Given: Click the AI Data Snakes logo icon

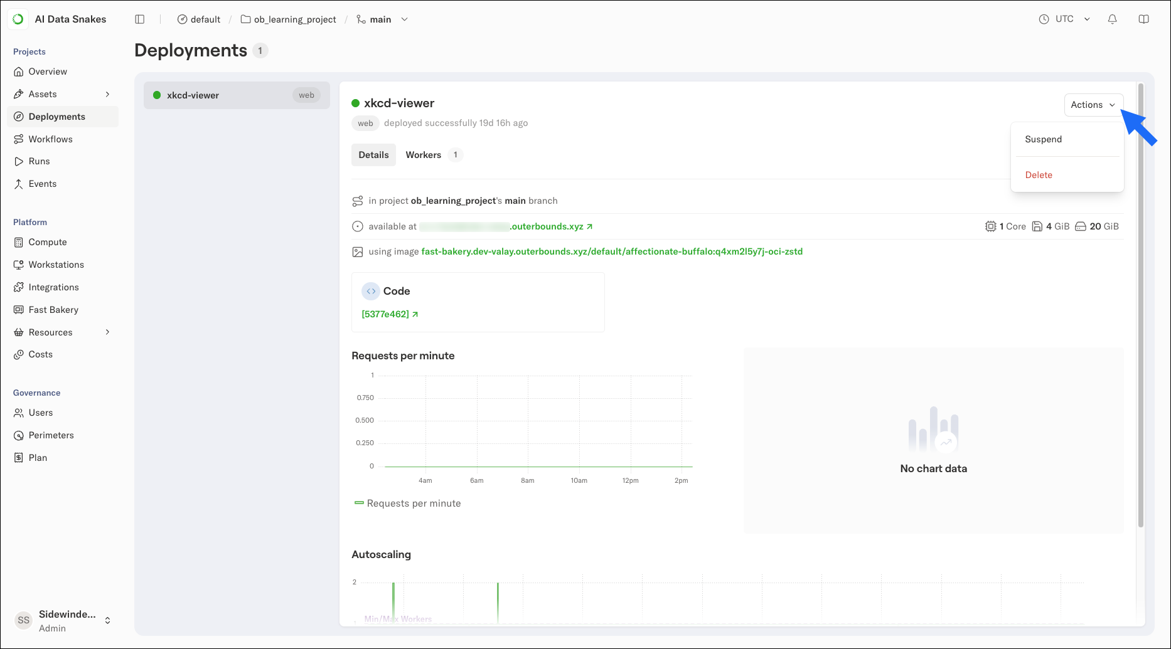Looking at the screenshot, I should 18,19.
